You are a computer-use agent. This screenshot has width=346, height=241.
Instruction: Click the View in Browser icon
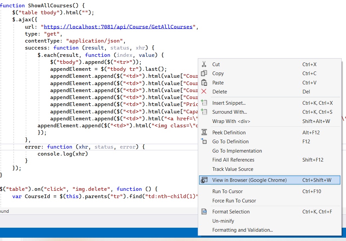pyautogui.click(x=204, y=180)
